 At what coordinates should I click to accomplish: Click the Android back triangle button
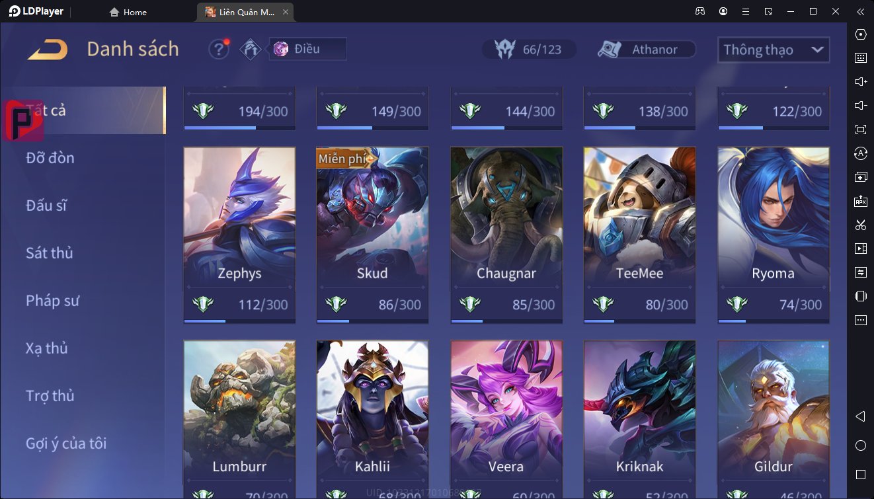point(861,416)
